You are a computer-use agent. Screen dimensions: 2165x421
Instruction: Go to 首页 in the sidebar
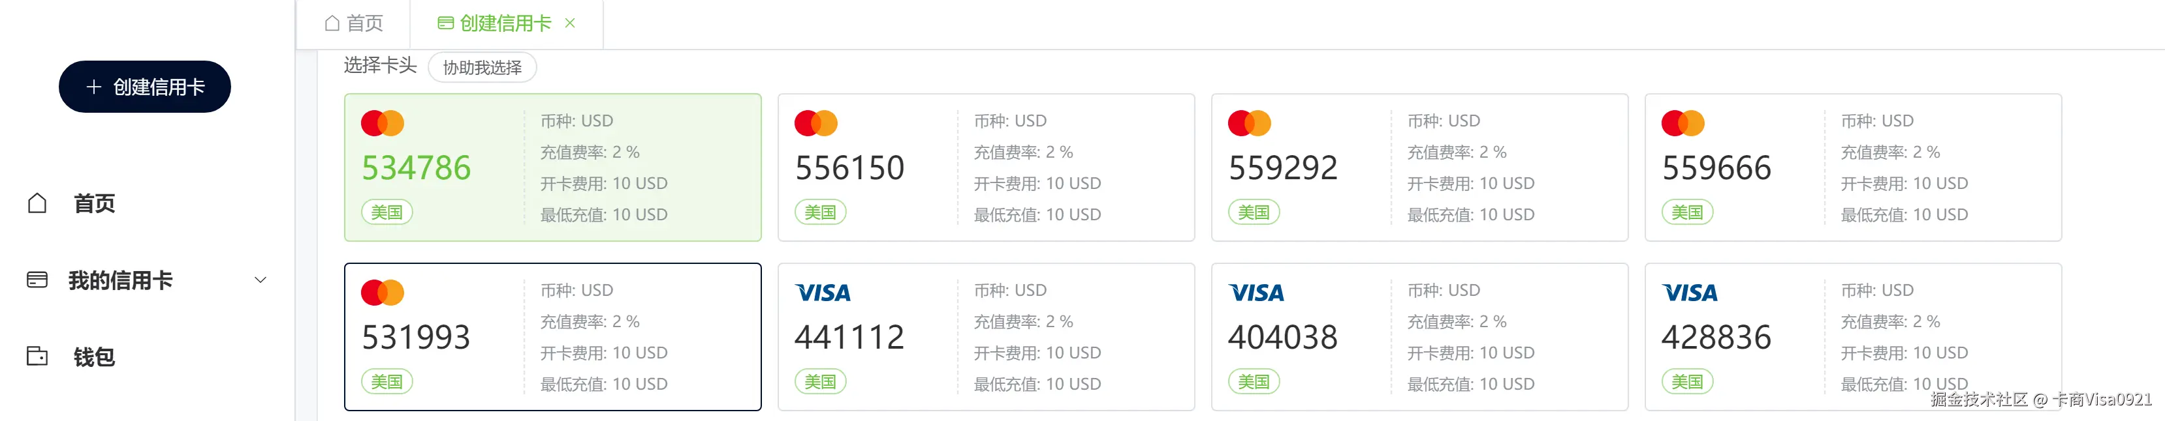pyautogui.click(x=94, y=204)
